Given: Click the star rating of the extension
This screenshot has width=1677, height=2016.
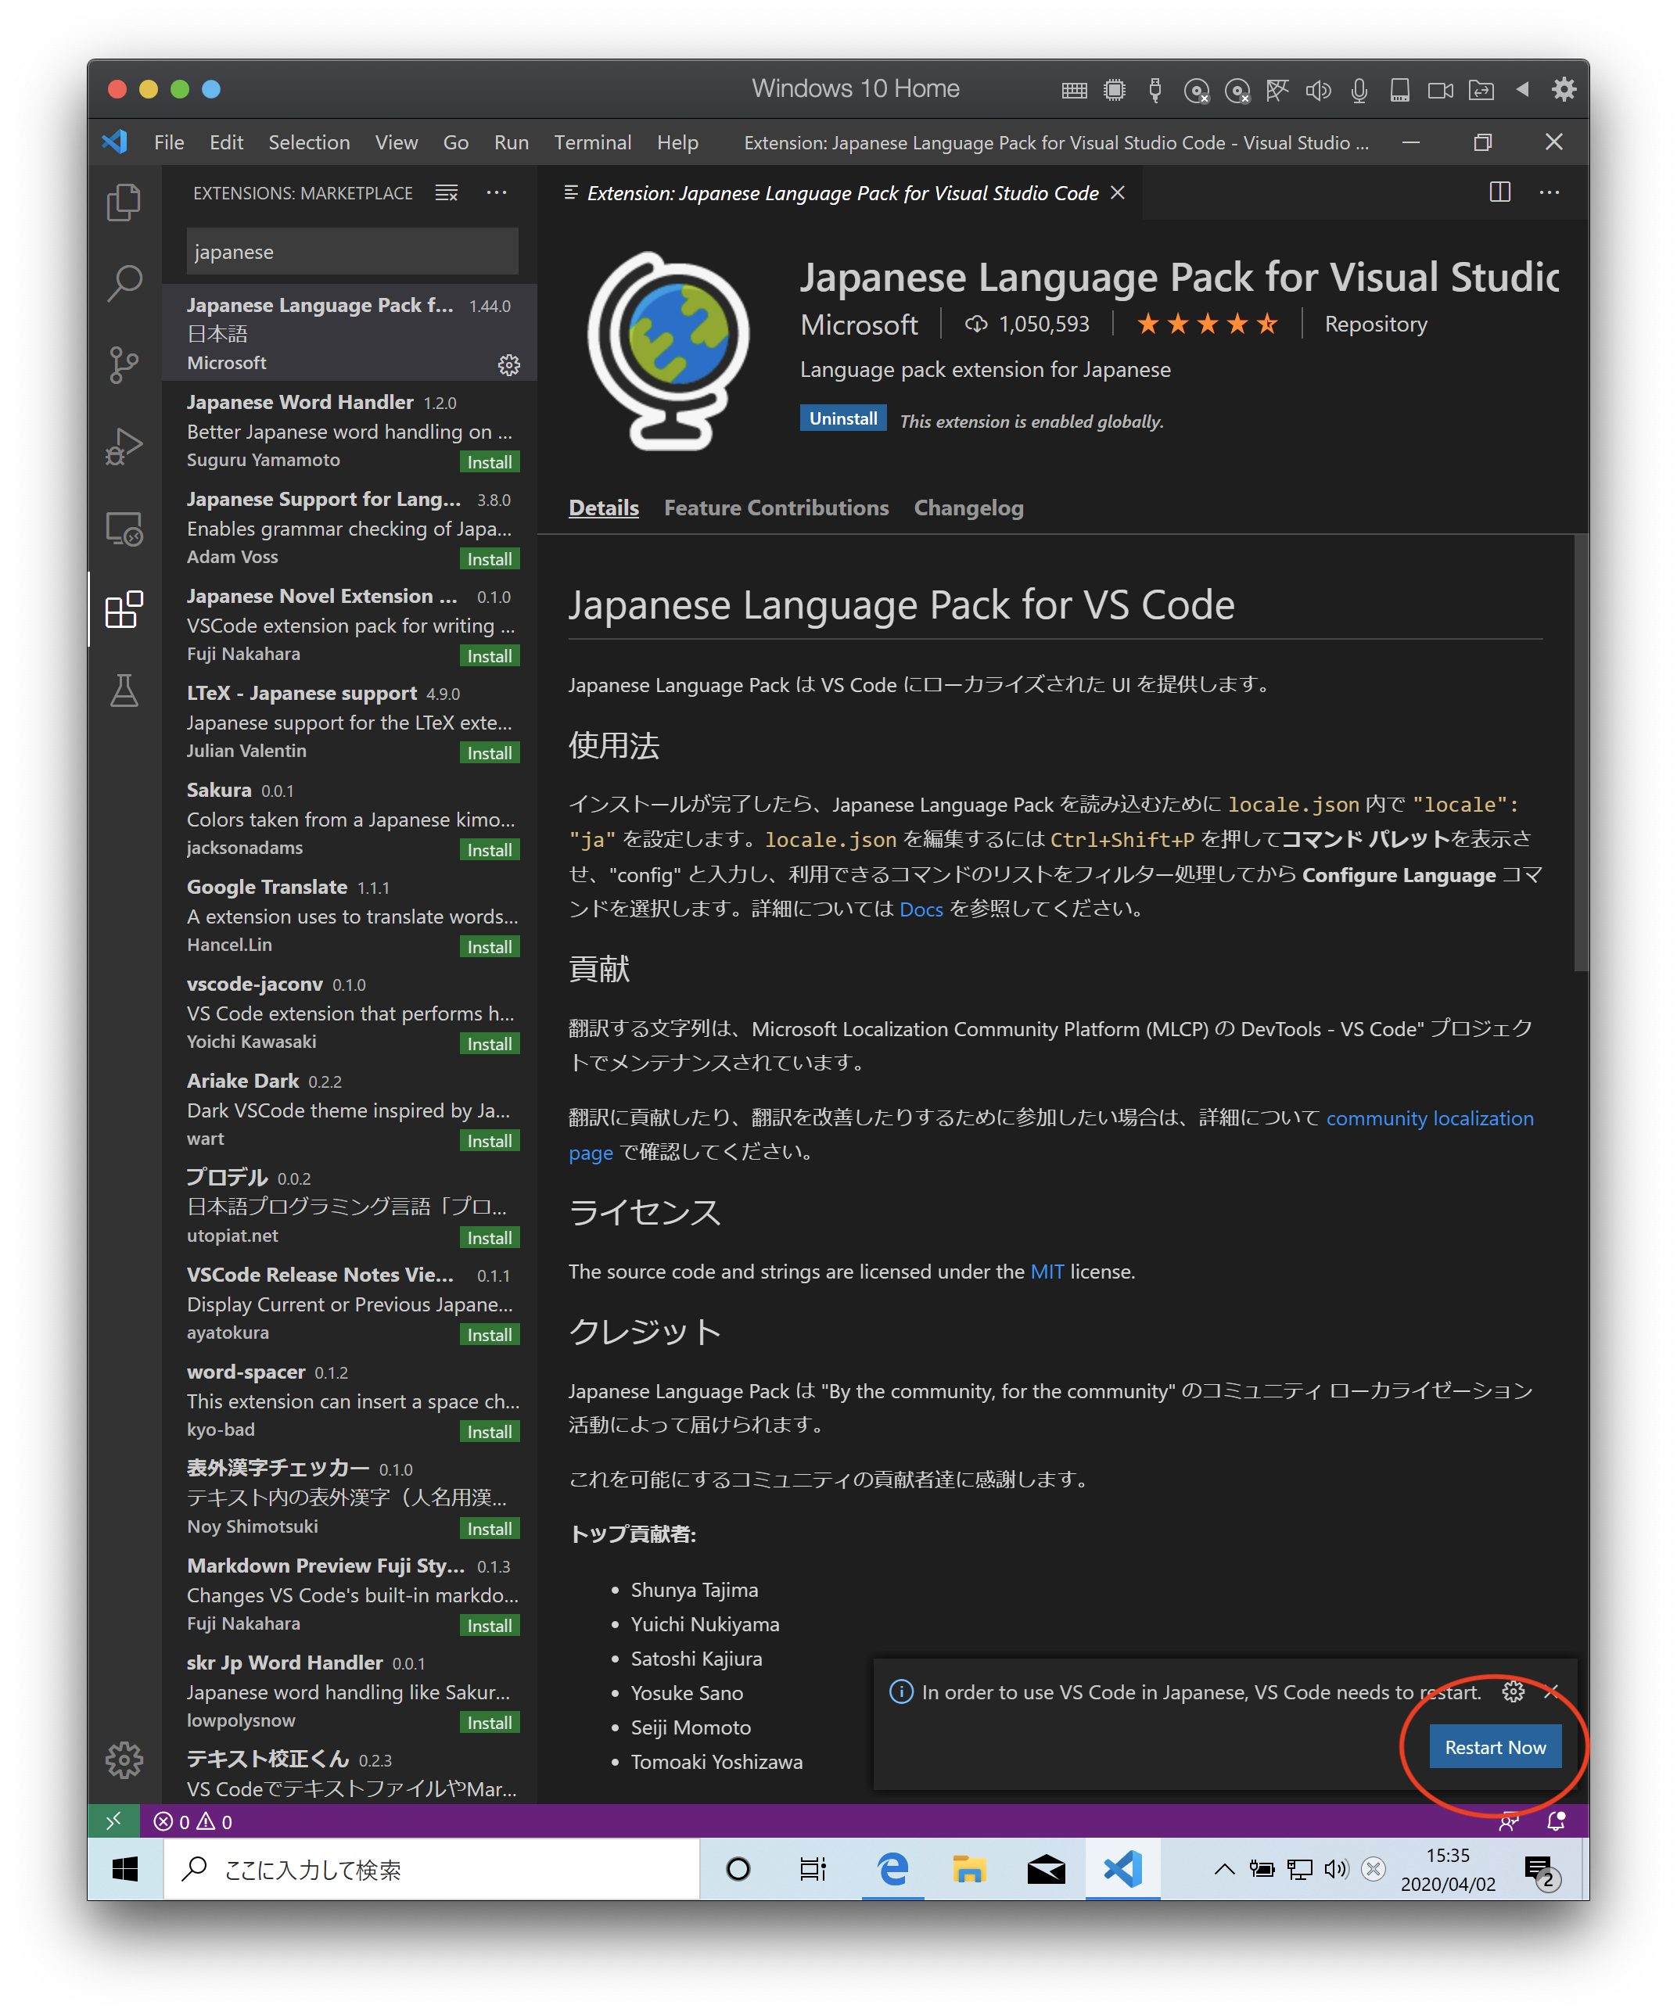Looking at the screenshot, I should coord(1208,324).
